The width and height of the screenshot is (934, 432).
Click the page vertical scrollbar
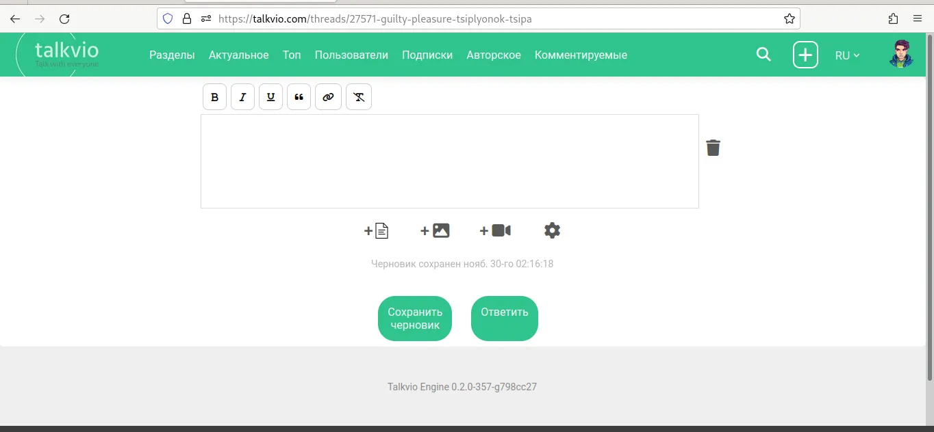tap(929, 206)
